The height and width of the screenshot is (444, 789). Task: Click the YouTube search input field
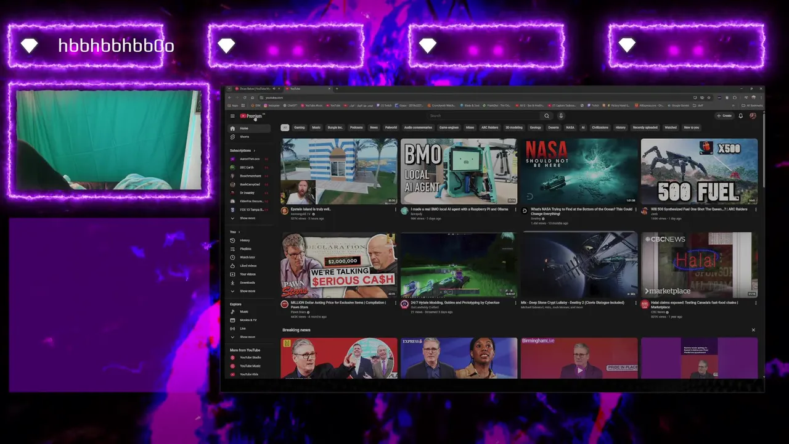pyautogui.click(x=484, y=116)
